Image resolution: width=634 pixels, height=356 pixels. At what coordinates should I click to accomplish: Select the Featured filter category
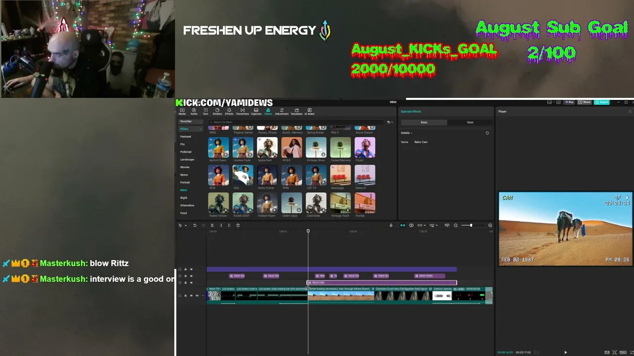point(186,136)
